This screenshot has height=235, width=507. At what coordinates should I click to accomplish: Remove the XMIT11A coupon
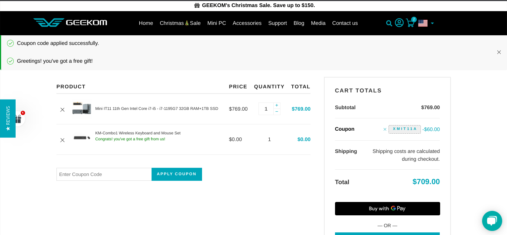385,130
